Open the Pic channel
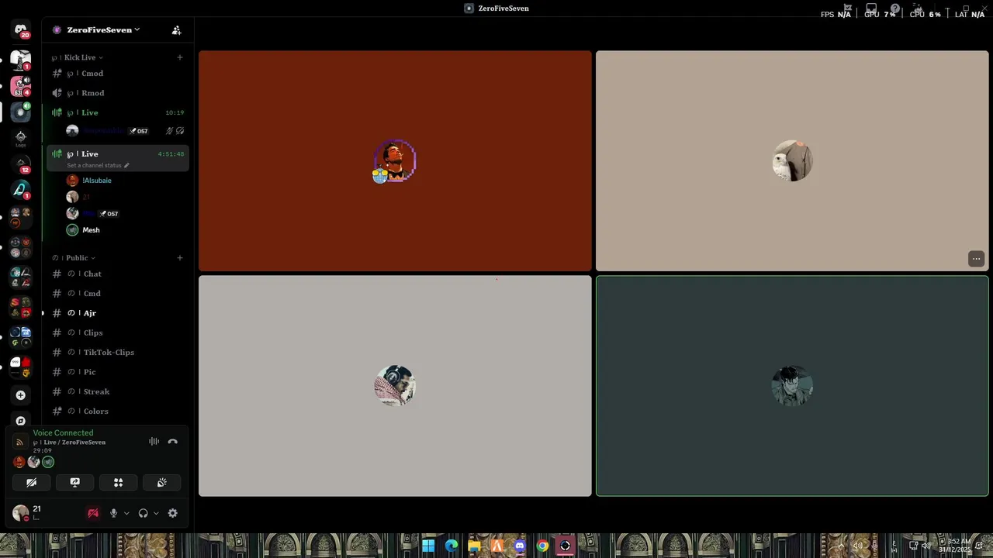 116,372
